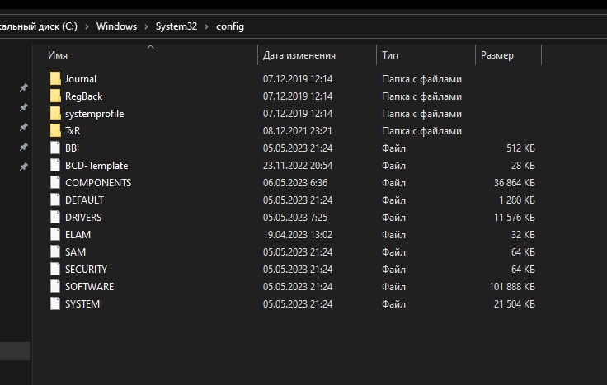Image resolution: width=607 pixels, height=385 pixels.
Task: Click the DRIVERS file icon
Action: pos(55,217)
